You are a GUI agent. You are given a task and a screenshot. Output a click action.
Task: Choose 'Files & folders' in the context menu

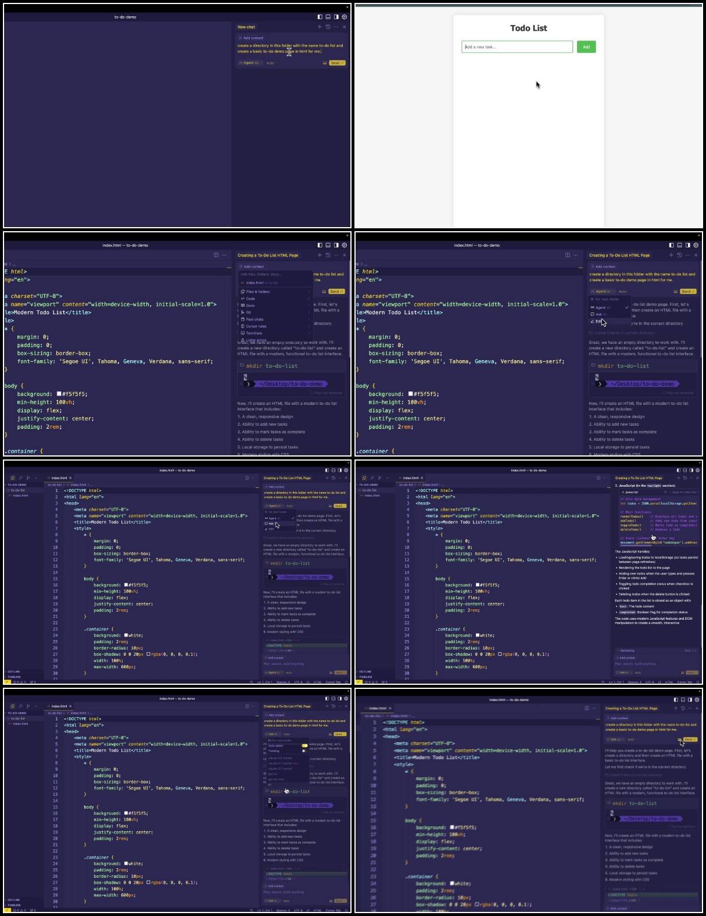(275, 292)
